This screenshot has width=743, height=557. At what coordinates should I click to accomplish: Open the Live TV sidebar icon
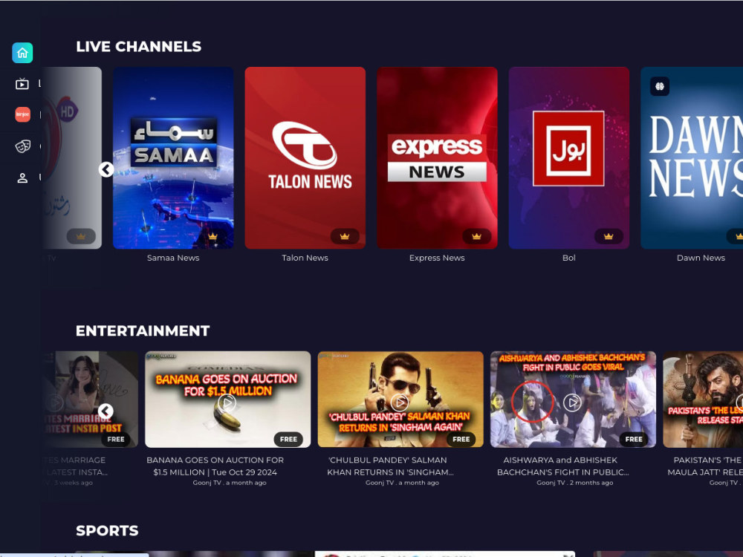(22, 84)
